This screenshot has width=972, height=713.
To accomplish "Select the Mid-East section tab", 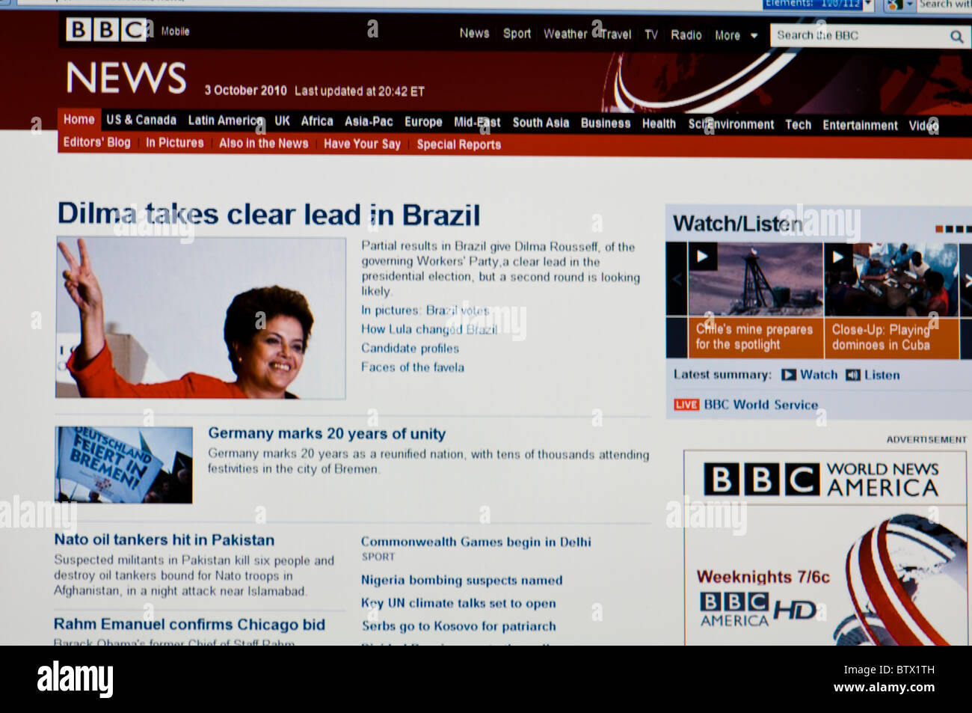I will tap(477, 122).
